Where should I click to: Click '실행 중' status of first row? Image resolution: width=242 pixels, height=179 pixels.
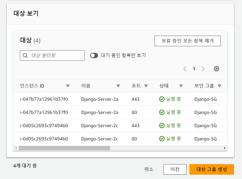pyautogui.click(x=173, y=99)
